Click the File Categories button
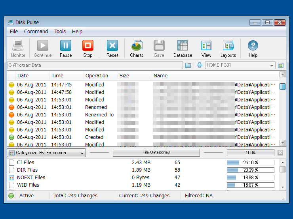The image size is (293, 219). (156, 152)
